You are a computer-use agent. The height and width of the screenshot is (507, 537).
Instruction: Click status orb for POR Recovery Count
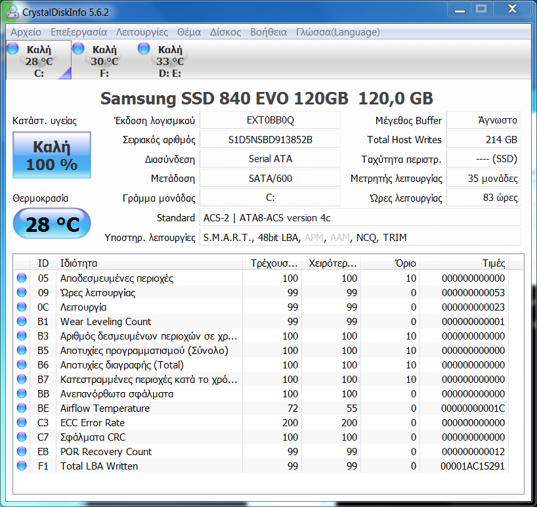click(x=22, y=451)
